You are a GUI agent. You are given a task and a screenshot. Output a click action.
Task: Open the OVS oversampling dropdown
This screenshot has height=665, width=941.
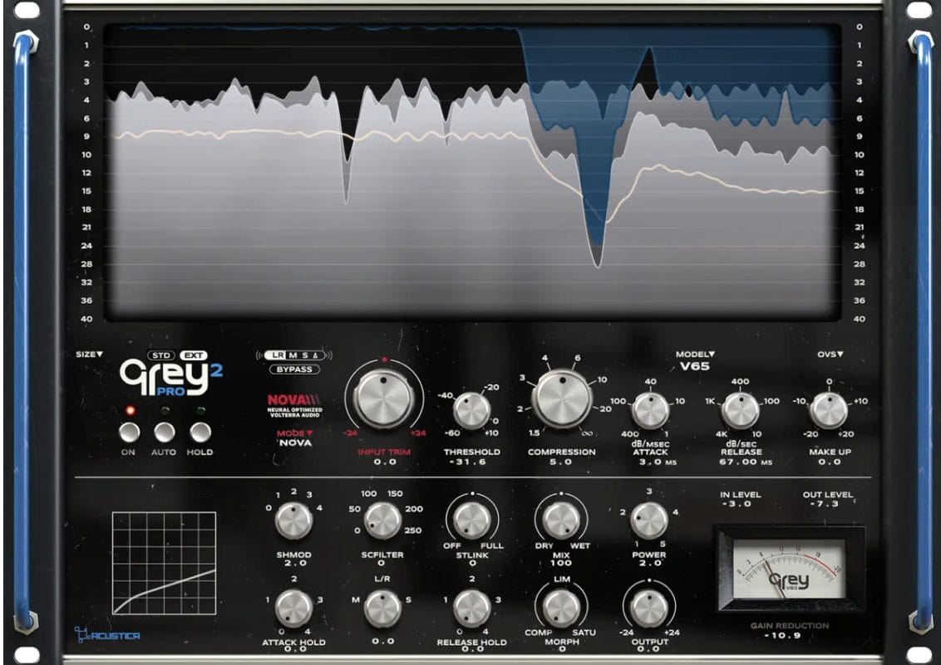tap(830, 354)
